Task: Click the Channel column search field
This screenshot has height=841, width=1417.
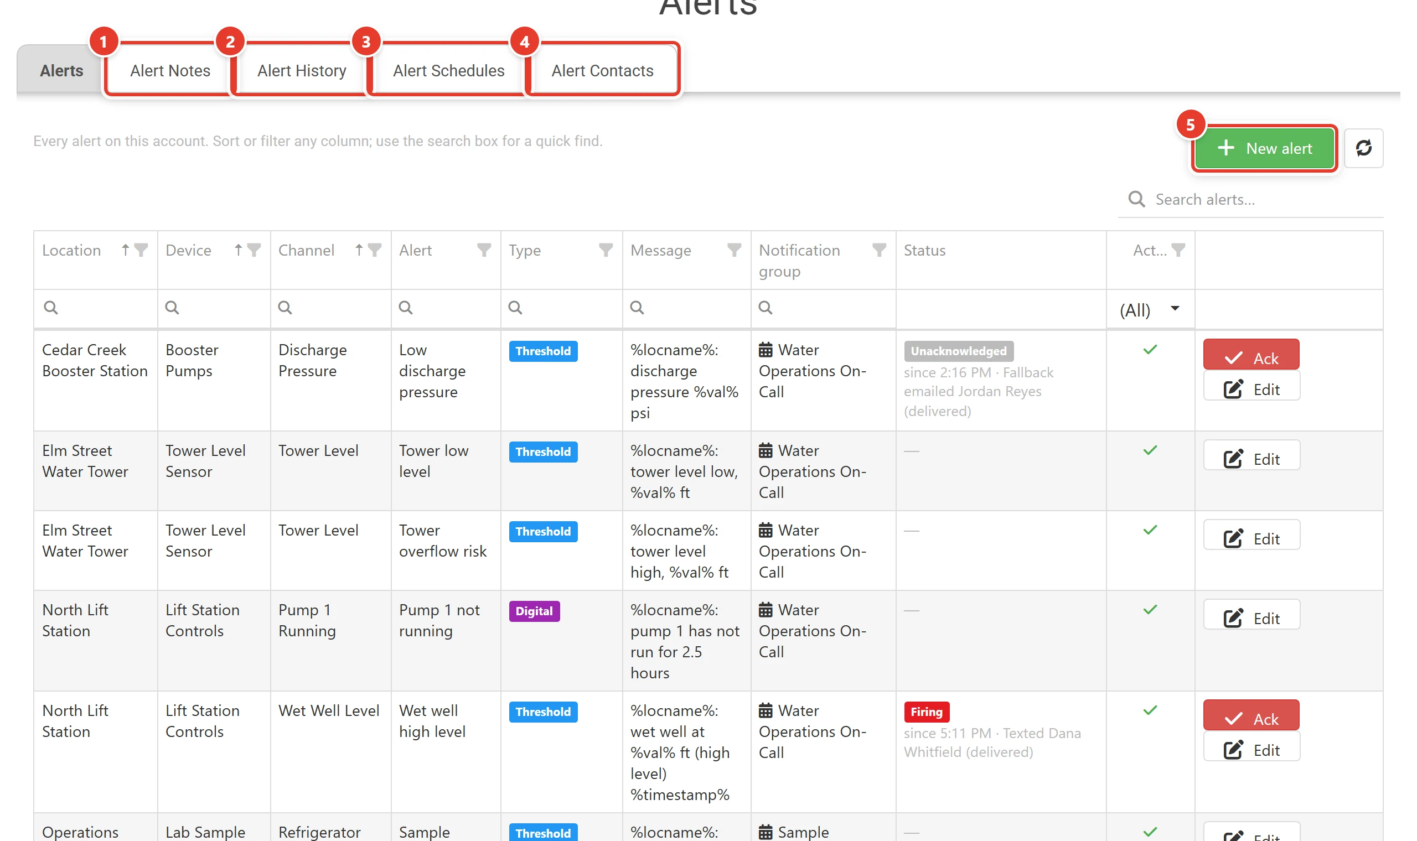Action: click(330, 309)
